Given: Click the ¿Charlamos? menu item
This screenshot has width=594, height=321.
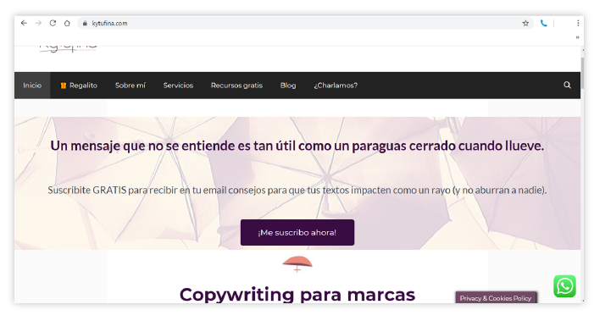Looking at the screenshot, I should (x=336, y=86).
